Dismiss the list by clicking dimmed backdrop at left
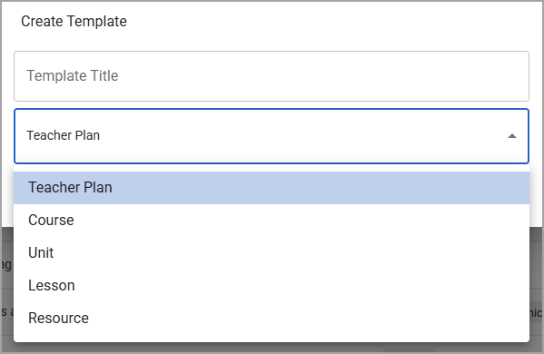 [x=7, y=290]
